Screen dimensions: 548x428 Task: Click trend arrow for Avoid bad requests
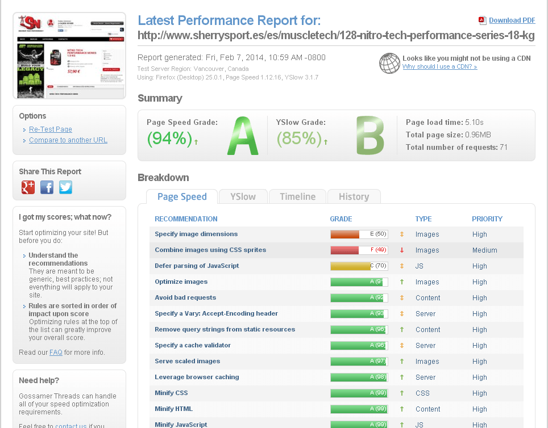(402, 298)
